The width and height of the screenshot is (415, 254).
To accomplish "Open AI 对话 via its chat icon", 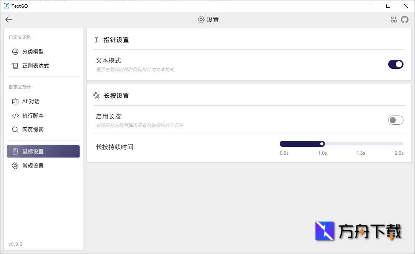I will (15, 101).
